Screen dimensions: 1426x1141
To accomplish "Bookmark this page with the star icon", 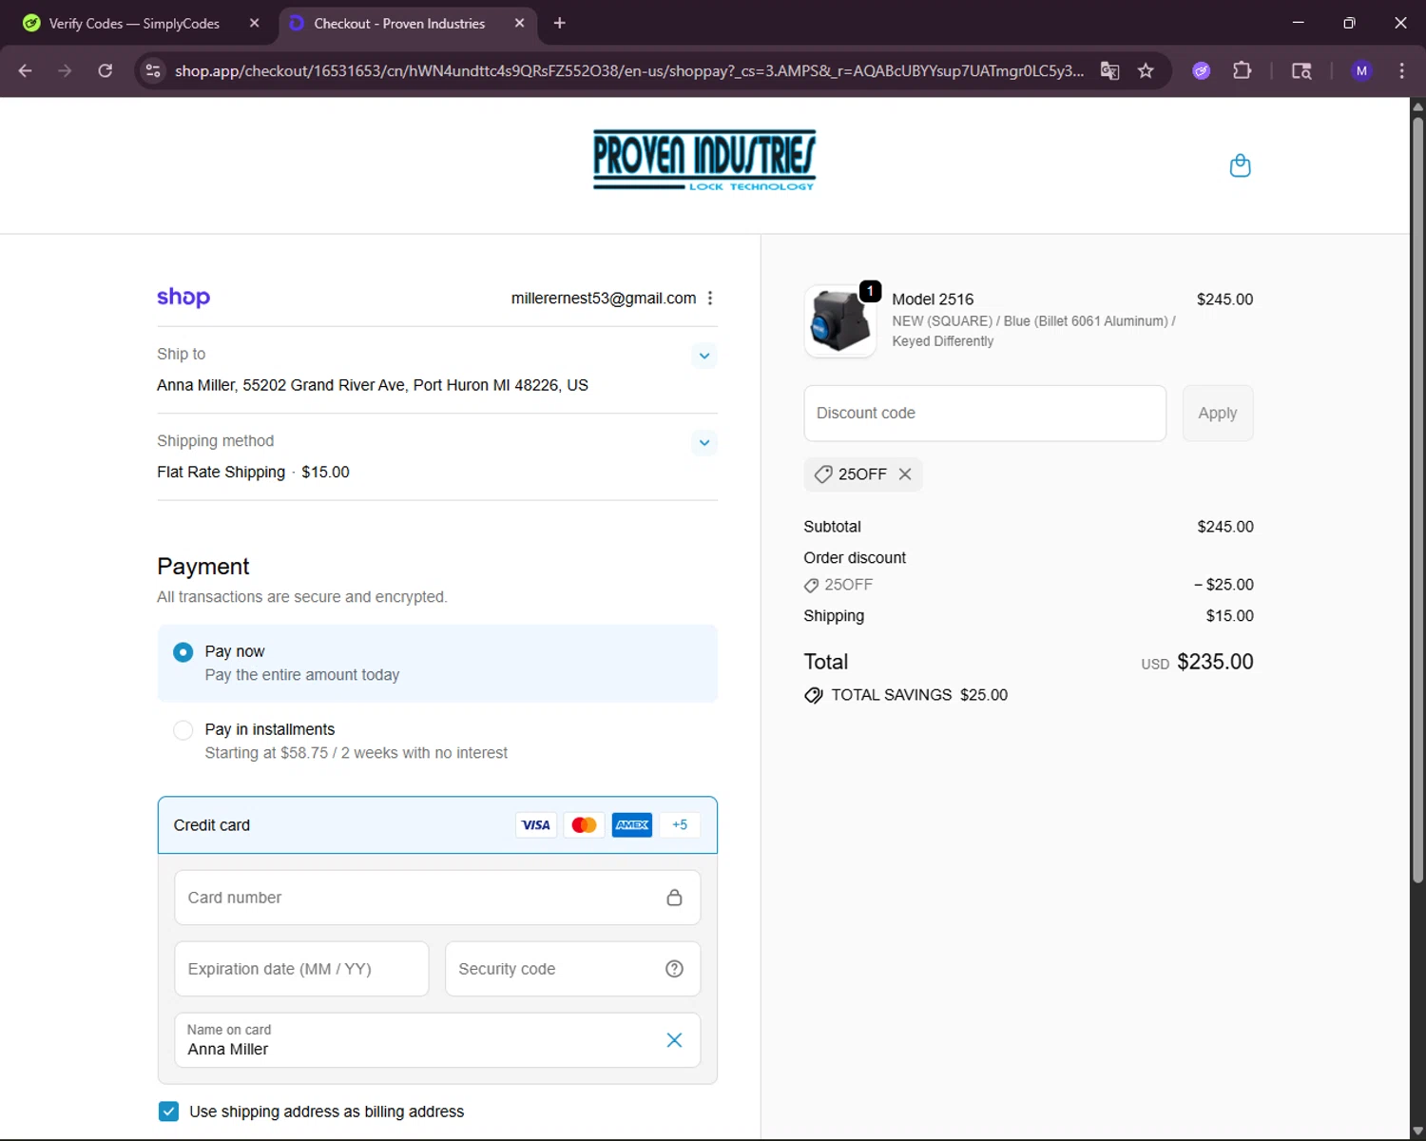I will [x=1146, y=70].
